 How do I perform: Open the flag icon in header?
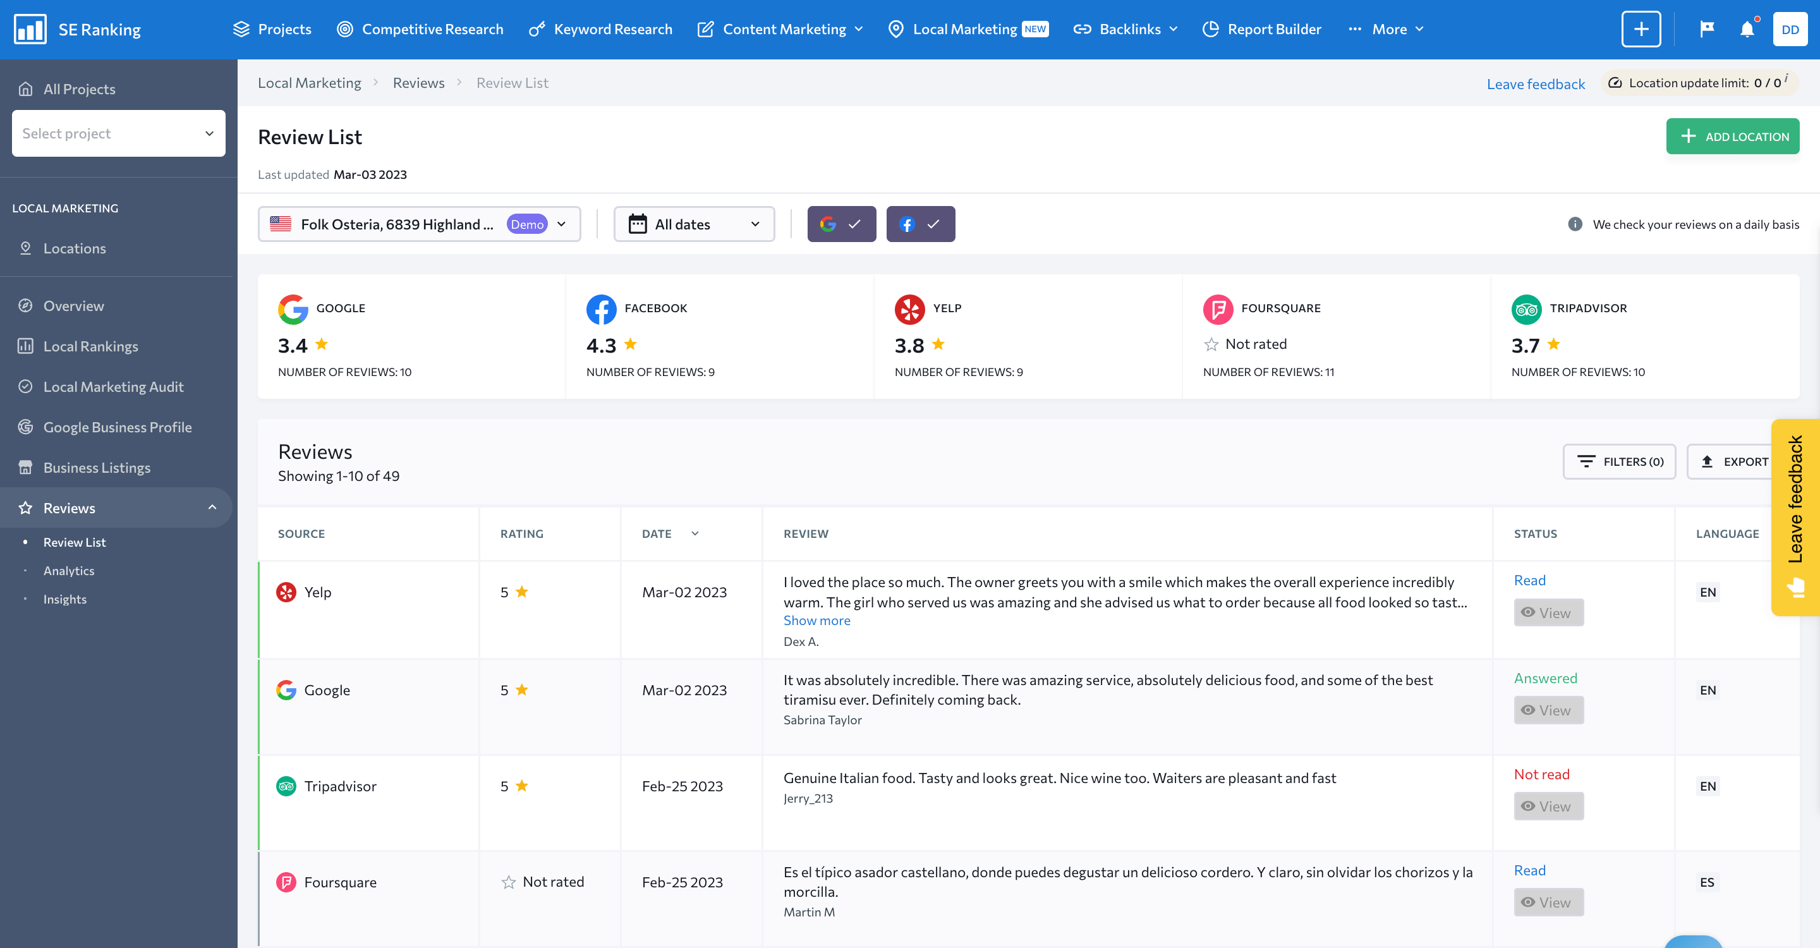[1707, 29]
